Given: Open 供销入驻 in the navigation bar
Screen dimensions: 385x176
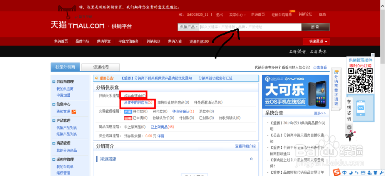Looking at the screenshot, I should (175, 42).
